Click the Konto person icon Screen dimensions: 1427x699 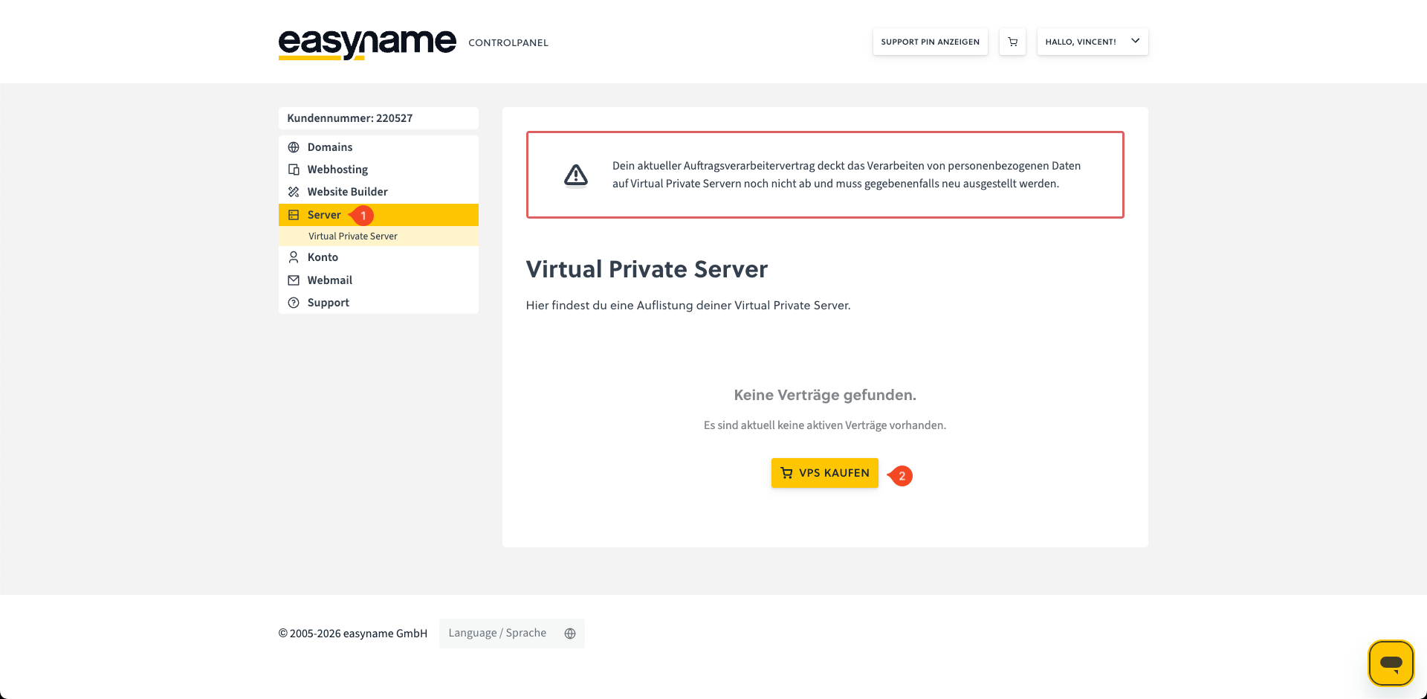pyautogui.click(x=294, y=257)
